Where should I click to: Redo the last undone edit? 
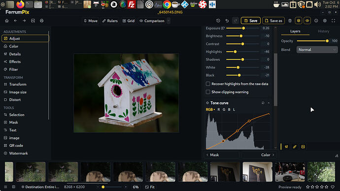pyautogui.click(x=235, y=21)
